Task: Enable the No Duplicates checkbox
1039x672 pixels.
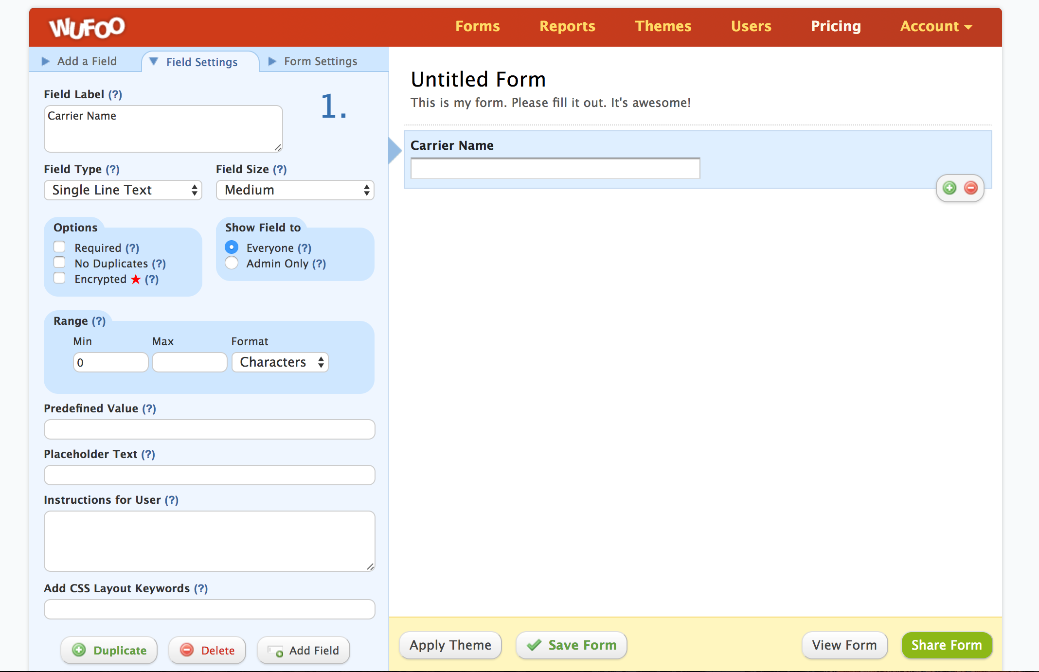Action: (x=59, y=263)
